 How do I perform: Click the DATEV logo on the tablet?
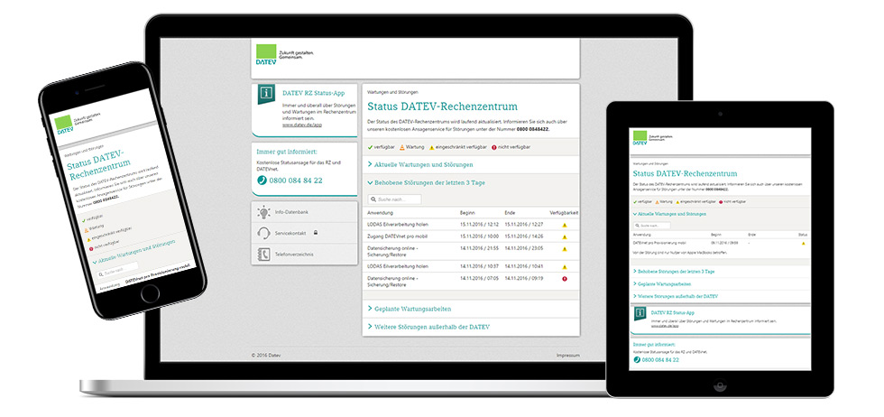(640, 138)
